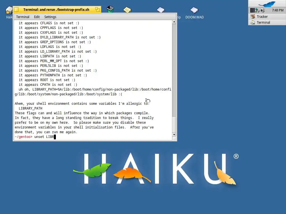Image resolution: width=286 pixels, height=214 pixels.
Task: Open the Terminal menu
Action: coord(23,17)
